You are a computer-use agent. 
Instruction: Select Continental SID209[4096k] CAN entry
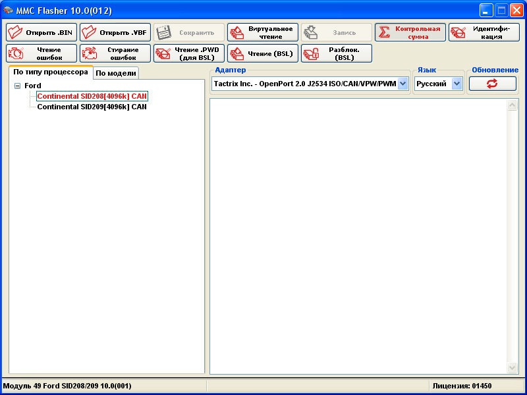tap(92, 107)
